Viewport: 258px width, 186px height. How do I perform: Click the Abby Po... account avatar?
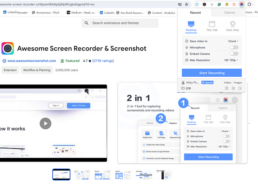coord(183,83)
